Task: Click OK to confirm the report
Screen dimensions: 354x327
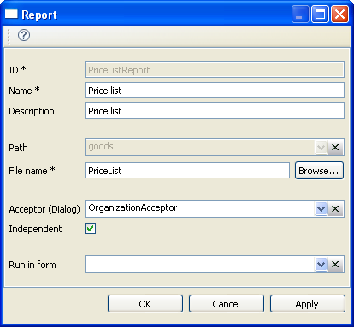Action: tap(145, 304)
